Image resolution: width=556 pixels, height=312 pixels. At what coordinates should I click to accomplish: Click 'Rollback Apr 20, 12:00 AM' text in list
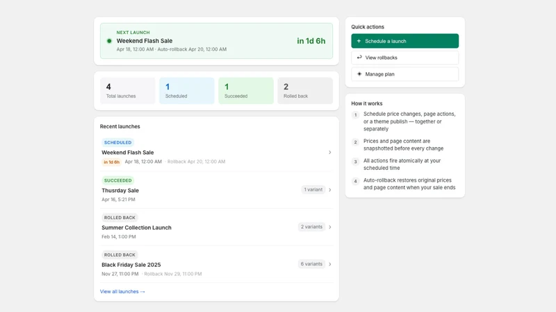[x=196, y=162]
